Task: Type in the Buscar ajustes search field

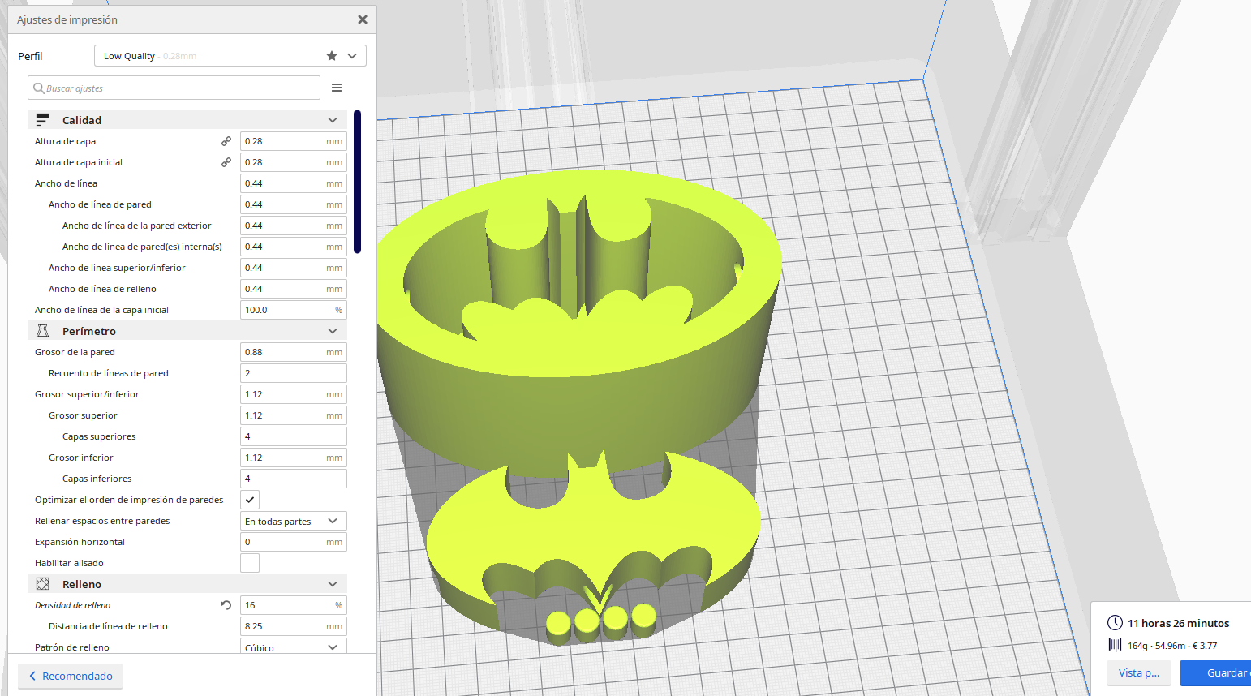Action: coord(174,88)
